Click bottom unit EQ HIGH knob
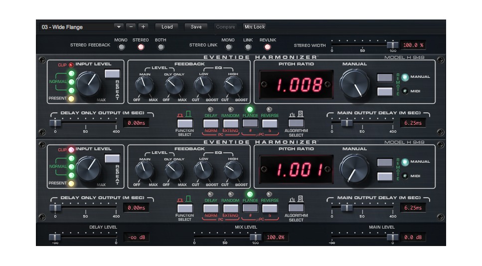The width and height of the screenshot is (482, 266). [233, 171]
